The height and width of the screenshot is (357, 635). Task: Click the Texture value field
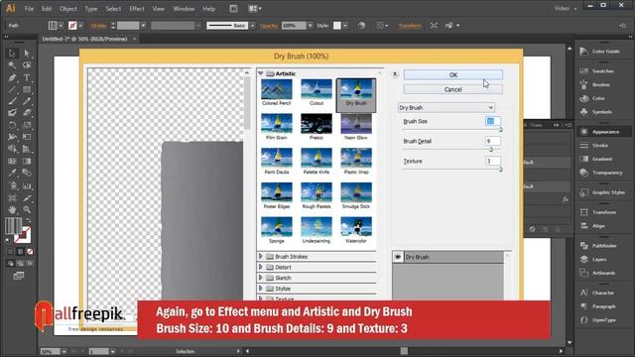coord(493,161)
